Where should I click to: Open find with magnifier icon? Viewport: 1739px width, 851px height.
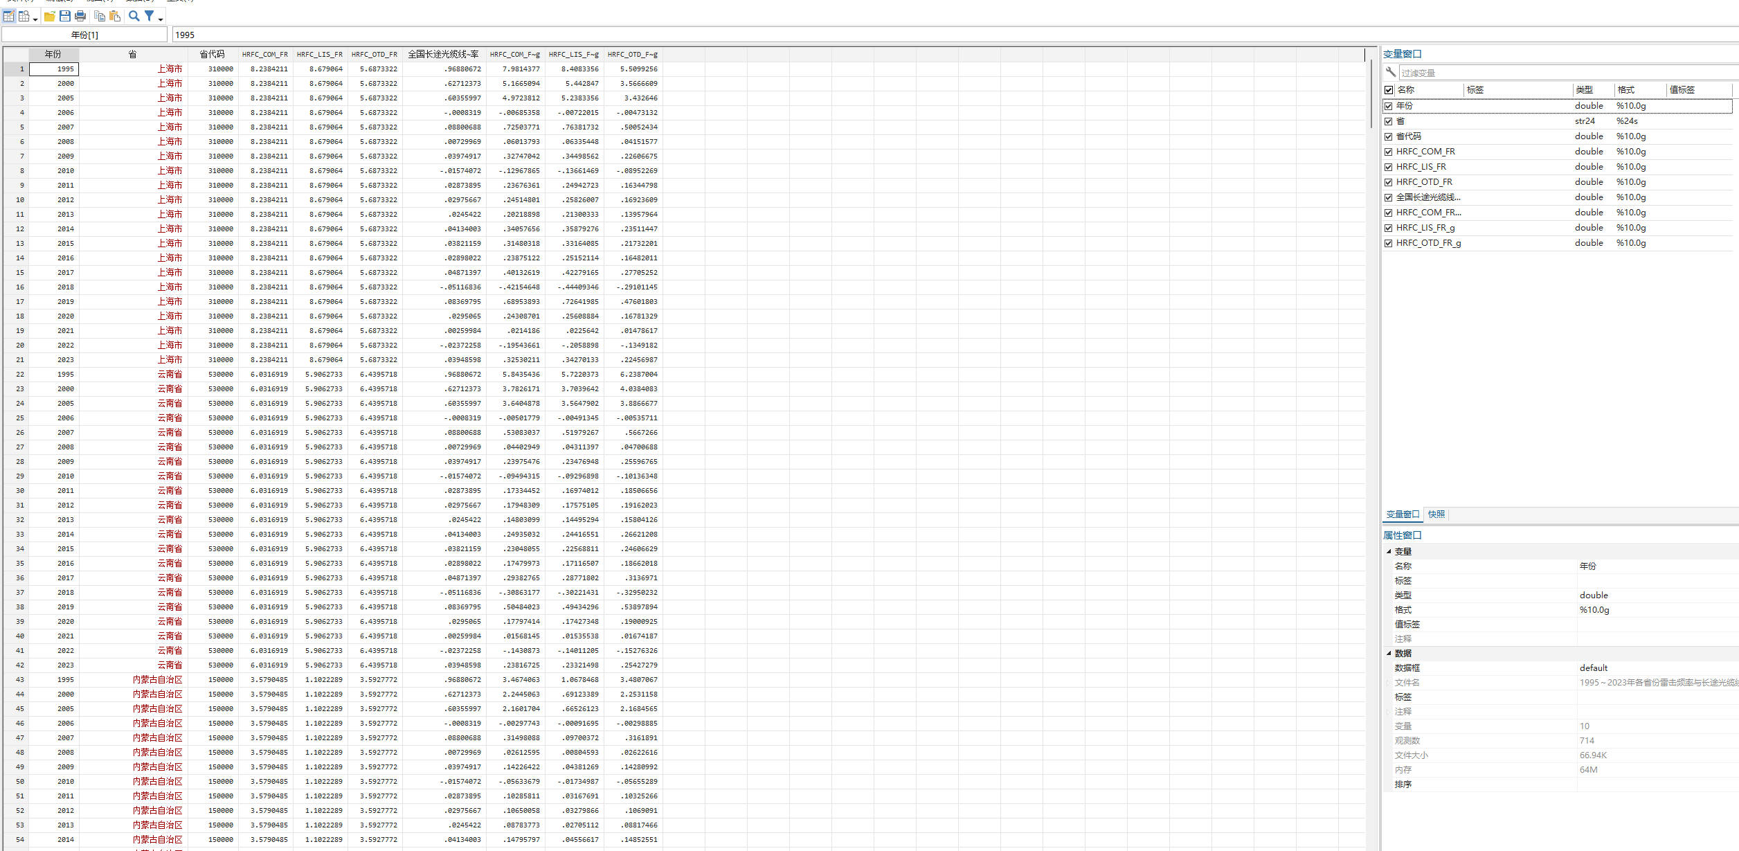click(134, 16)
